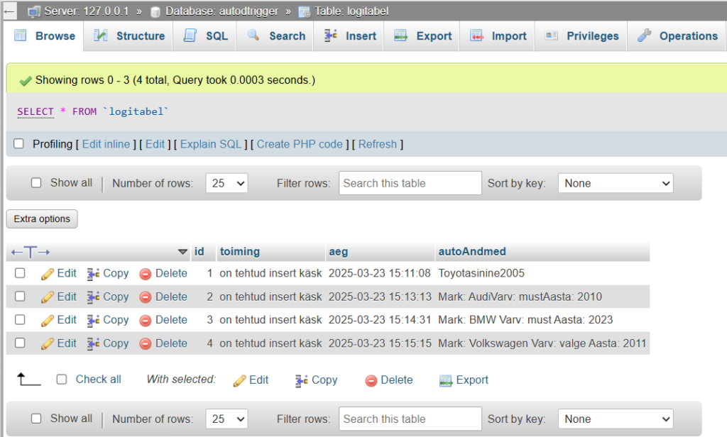Select checkbox for Volkswagen row
The image size is (727, 437).
(20, 343)
